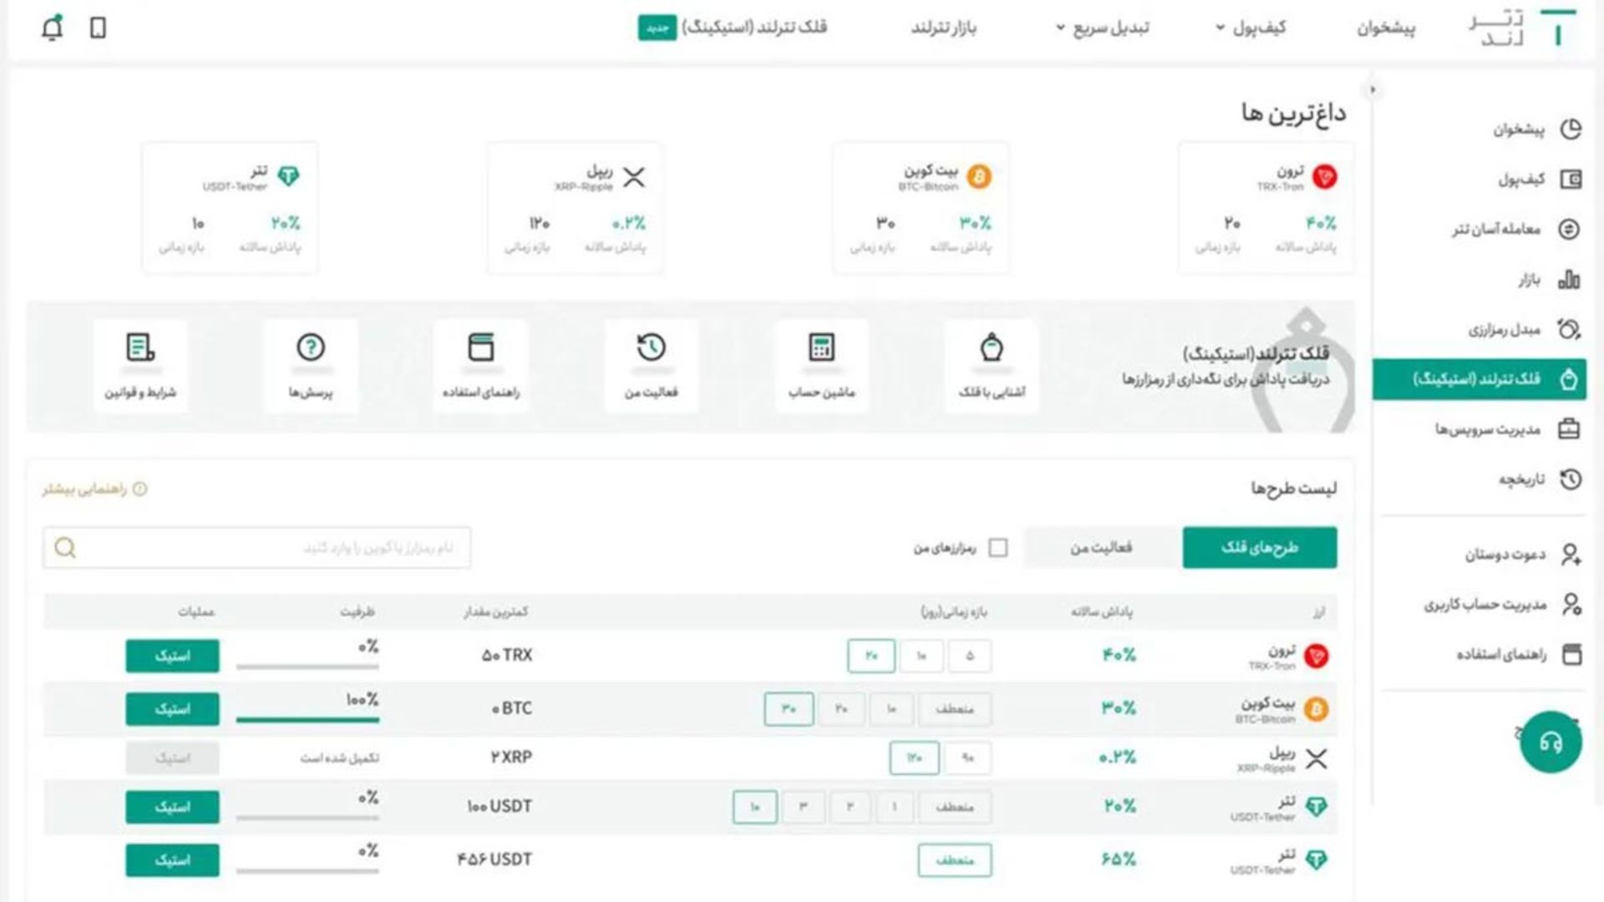The height and width of the screenshot is (902, 1604).
Task: Click the Stake button for the TRX row
Action: click(172, 656)
